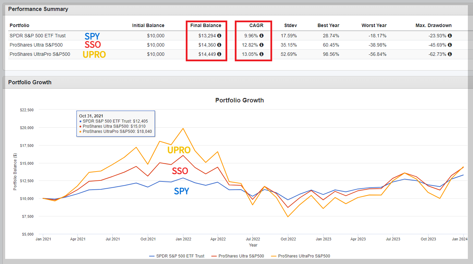Click the -56.84% worst year value
The height and width of the screenshot is (264, 473).
click(378, 54)
